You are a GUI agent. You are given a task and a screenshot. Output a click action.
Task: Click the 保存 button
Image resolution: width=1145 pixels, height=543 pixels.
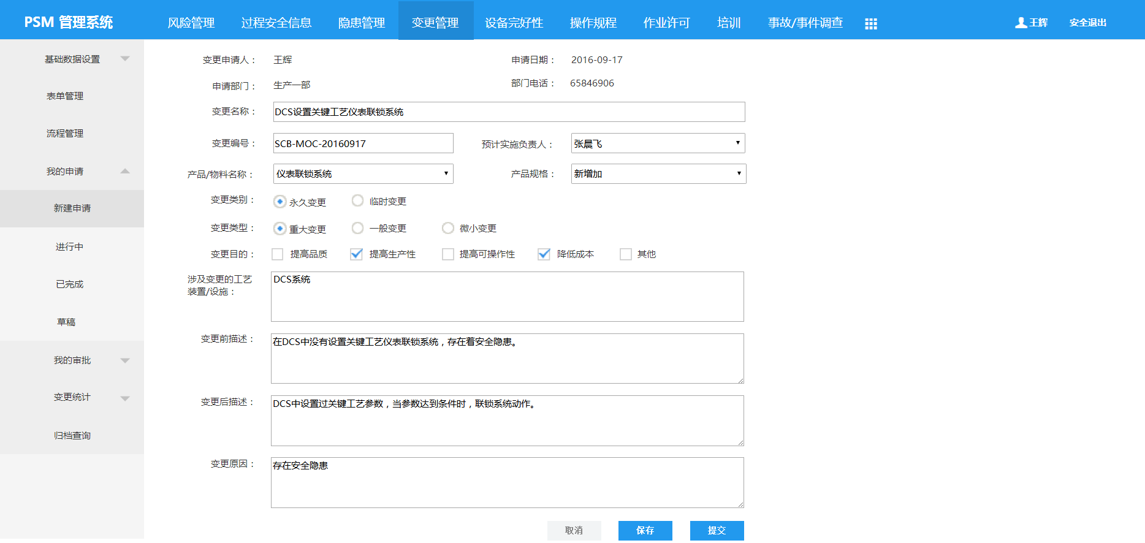click(645, 530)
